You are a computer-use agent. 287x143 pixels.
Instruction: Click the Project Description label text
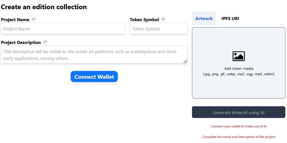click(x=21, y=43)
